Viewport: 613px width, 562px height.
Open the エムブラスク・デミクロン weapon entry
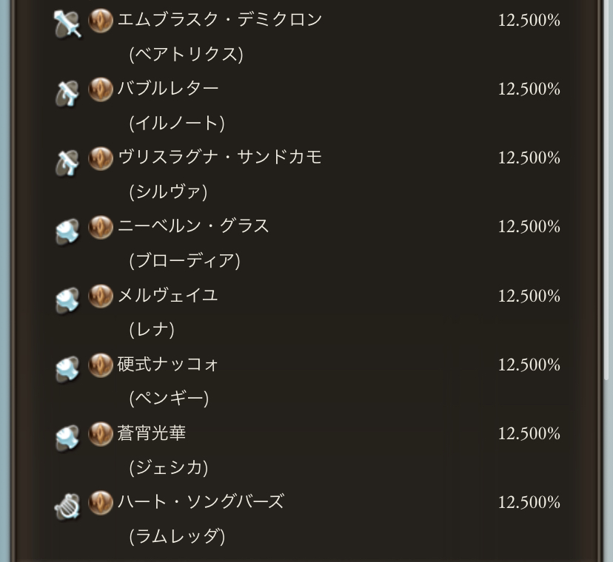(x=220, y=20)
